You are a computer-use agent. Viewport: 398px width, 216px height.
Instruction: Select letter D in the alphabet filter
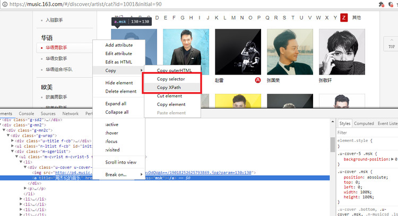click(157, 17)
